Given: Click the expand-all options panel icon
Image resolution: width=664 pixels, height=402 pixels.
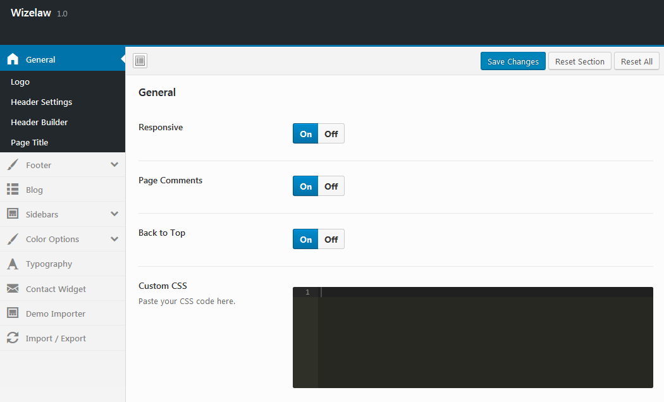Looking at the screenshot, I should pyautogui.click(x=140, y=61).
